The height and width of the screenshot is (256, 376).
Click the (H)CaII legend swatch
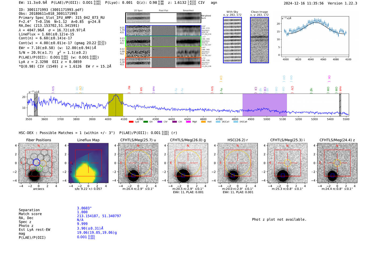(x=236, y=122)
